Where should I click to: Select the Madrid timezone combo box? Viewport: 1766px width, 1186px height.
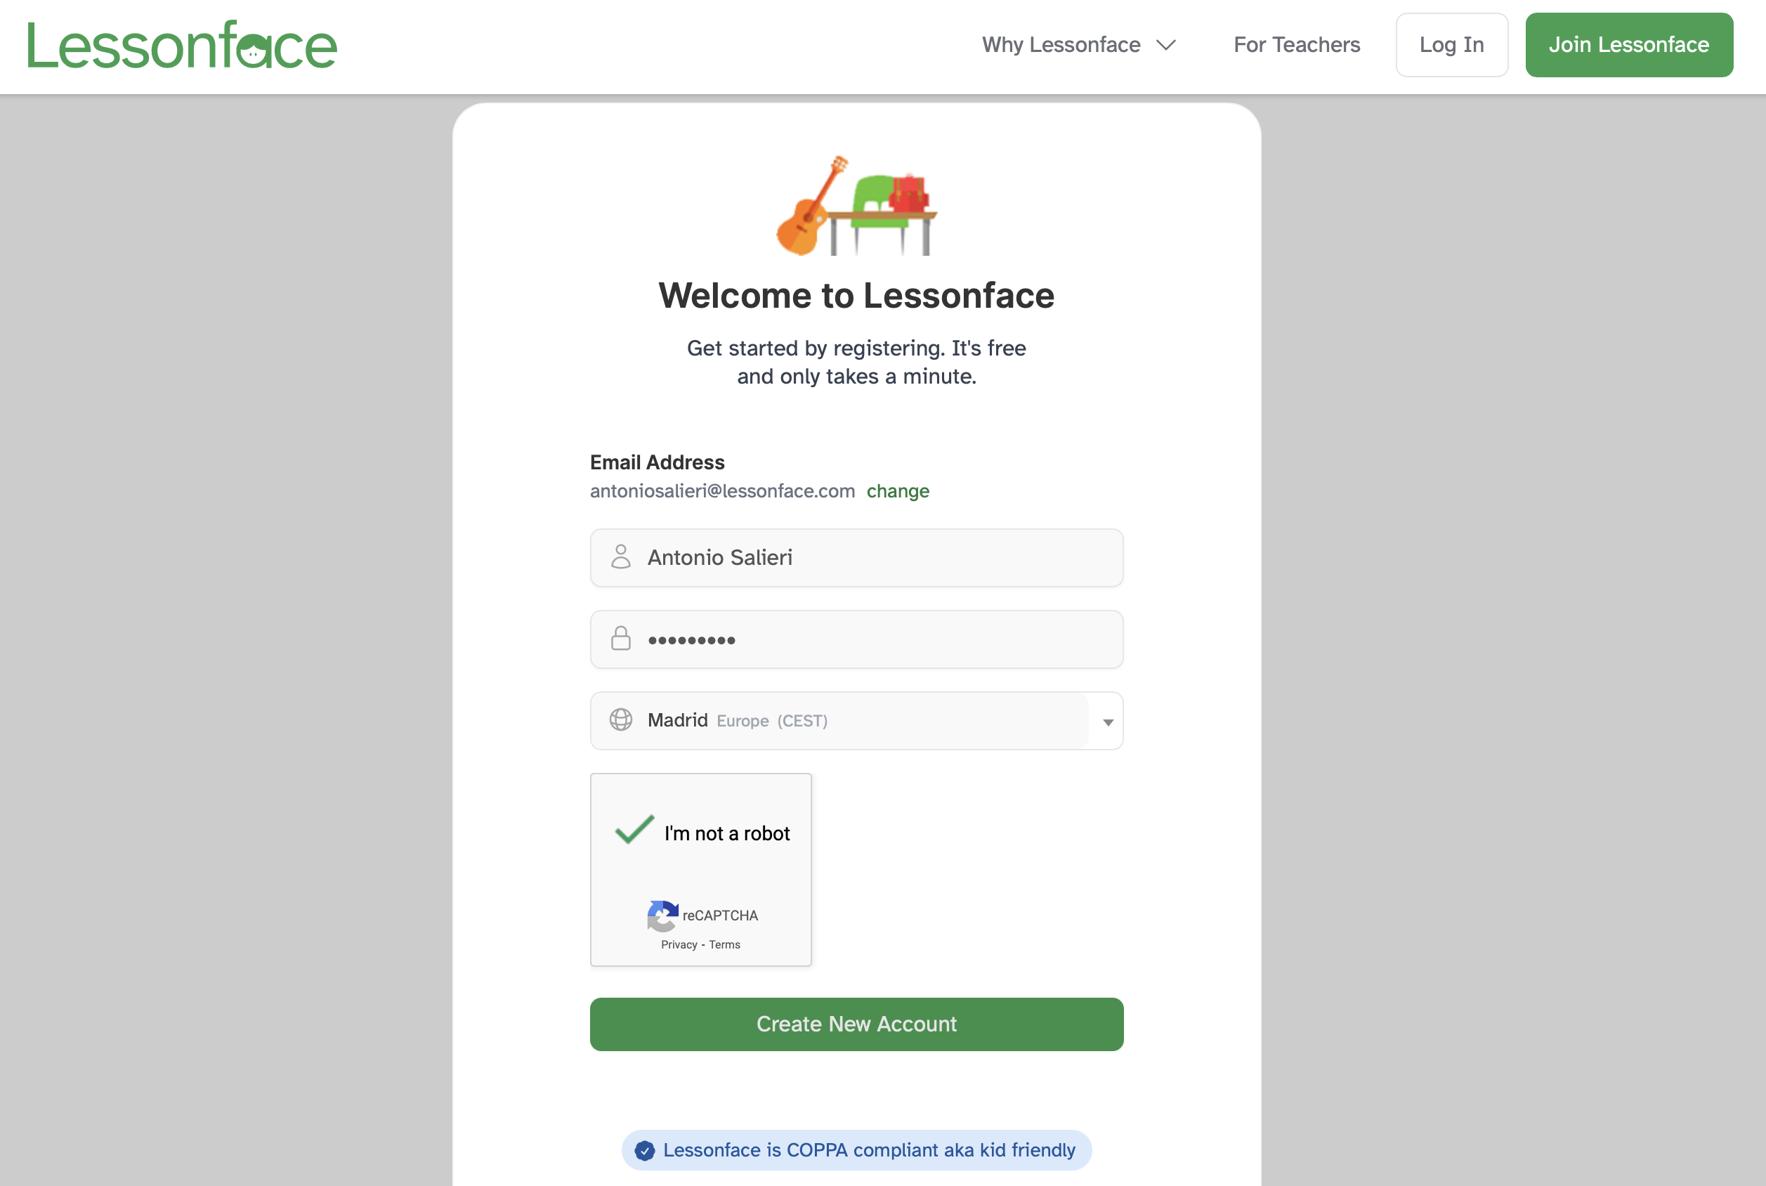839,721
